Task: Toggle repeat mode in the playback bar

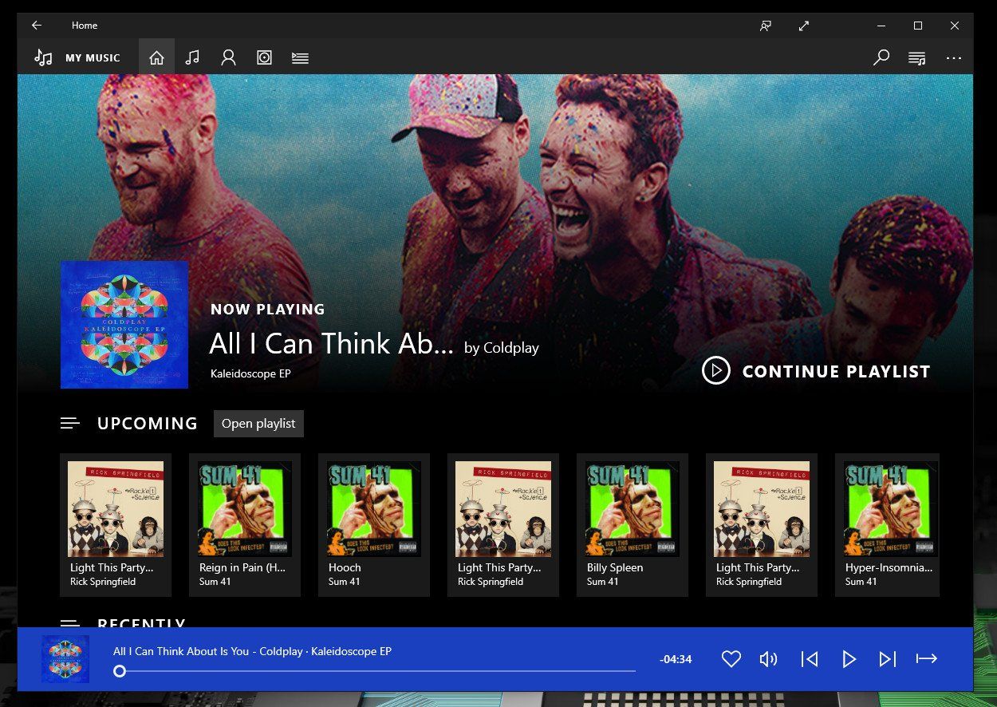Action: [927, 659]
